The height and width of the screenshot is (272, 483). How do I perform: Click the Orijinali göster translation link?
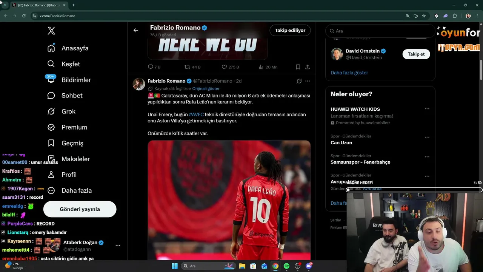point(206,88)
